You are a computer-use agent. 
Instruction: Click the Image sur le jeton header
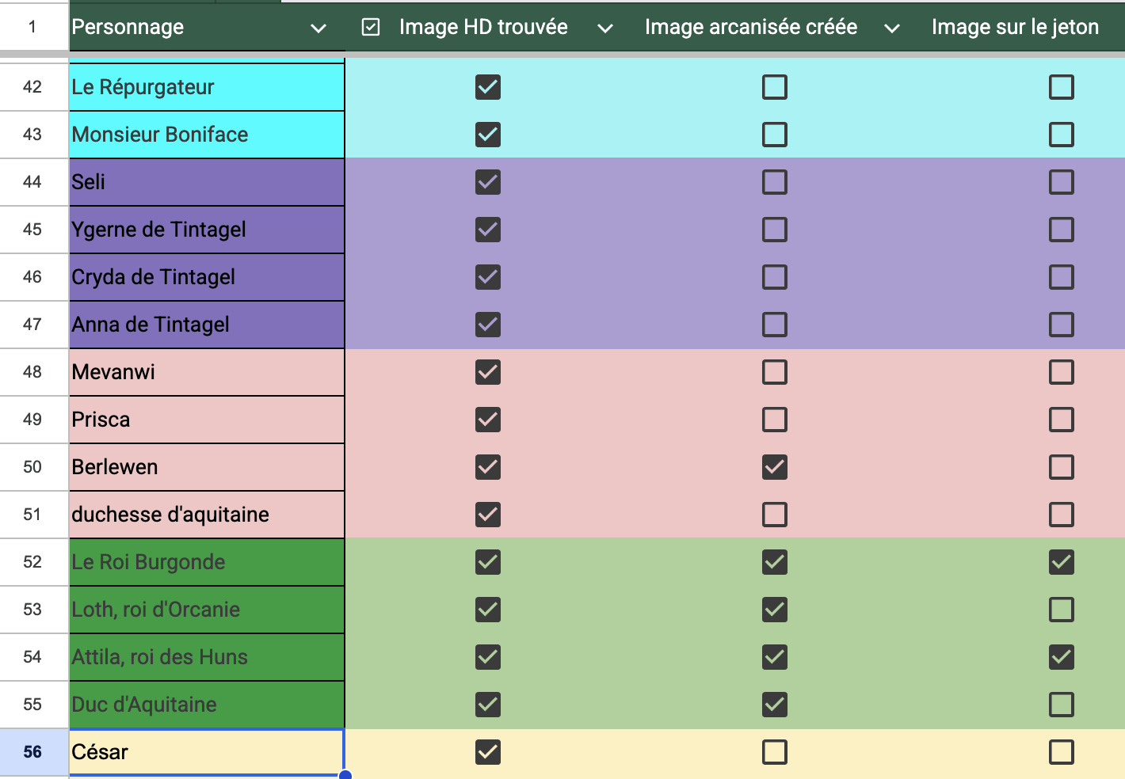click(1015, 28)
